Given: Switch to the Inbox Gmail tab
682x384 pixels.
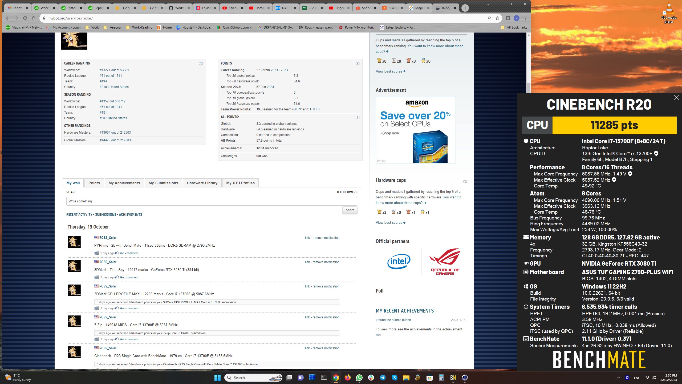Looking at the screenshot, I should click(x=18, y=8).
